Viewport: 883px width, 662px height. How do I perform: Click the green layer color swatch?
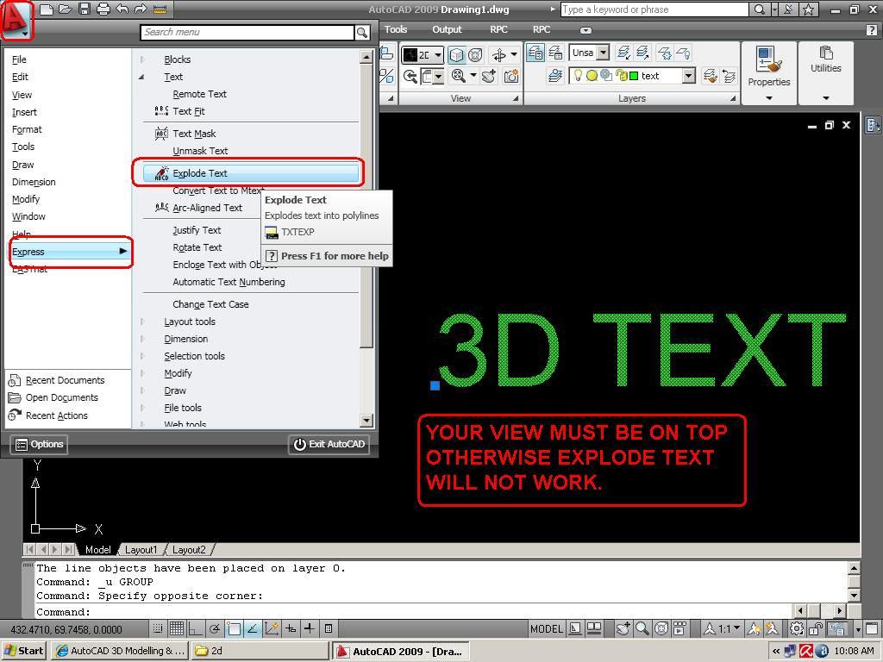pos(634,76)
